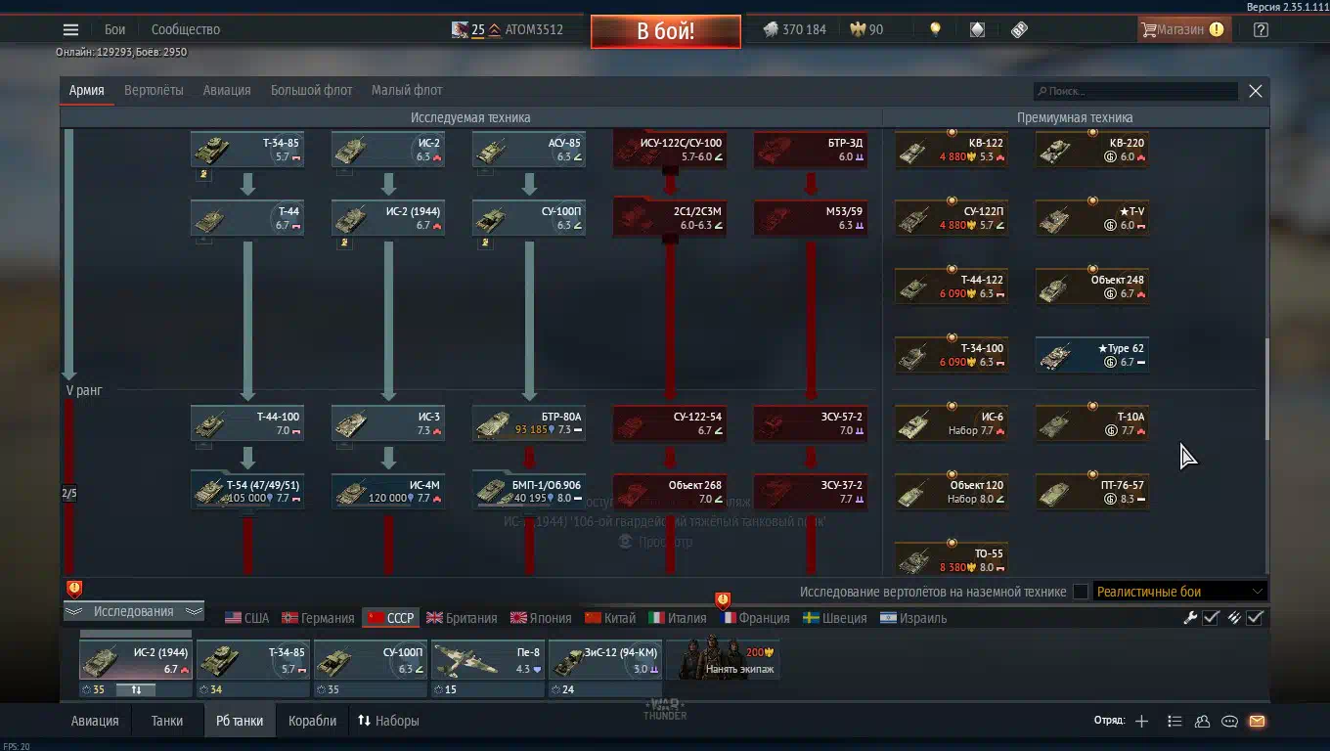
Task: Switch to the Армия tab
Action: coord(86,90)
